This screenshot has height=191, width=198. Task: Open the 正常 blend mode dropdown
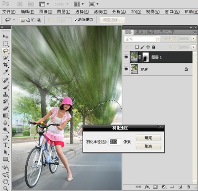[158, 39]
